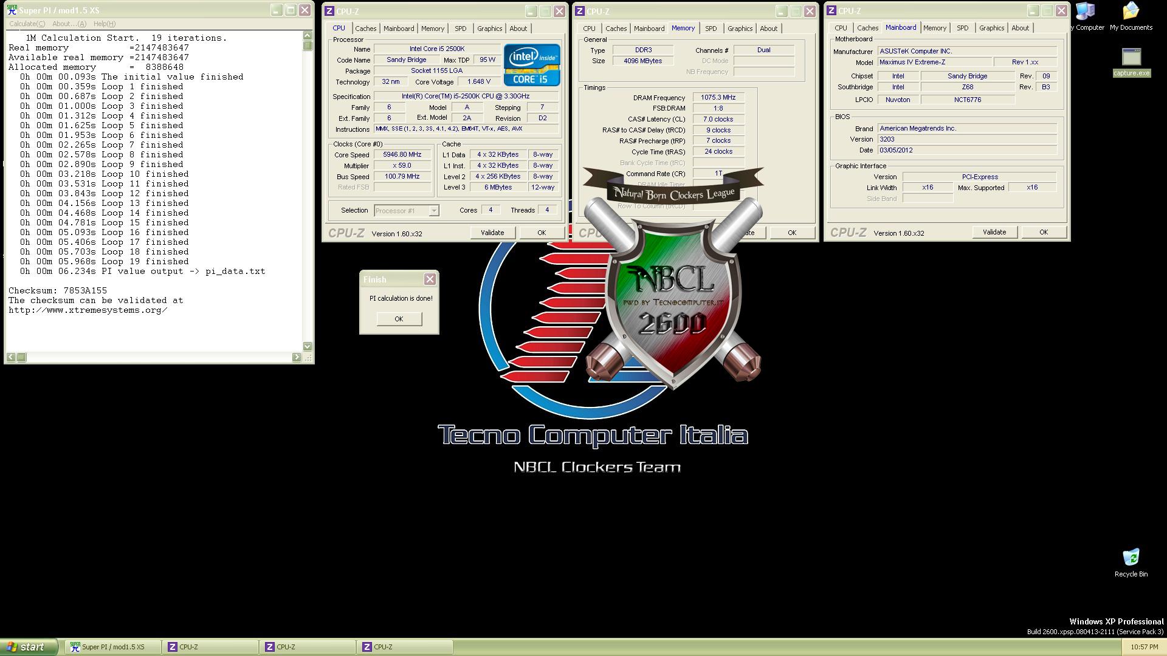Open the Recycle Bin icon
Image resolution: width=1167 pixels, height=656 pixels.
tap(1131, 563)
